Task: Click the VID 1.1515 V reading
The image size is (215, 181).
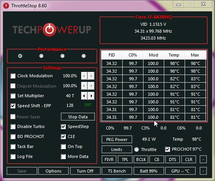Action: pyautogui.click(x=153, y=24)
